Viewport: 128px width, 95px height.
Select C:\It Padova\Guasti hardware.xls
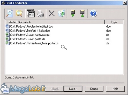click(30, 35)
